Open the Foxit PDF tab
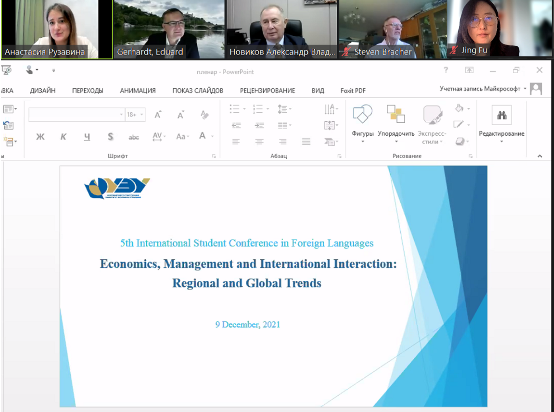554x412 pixels. coord(353,91)
